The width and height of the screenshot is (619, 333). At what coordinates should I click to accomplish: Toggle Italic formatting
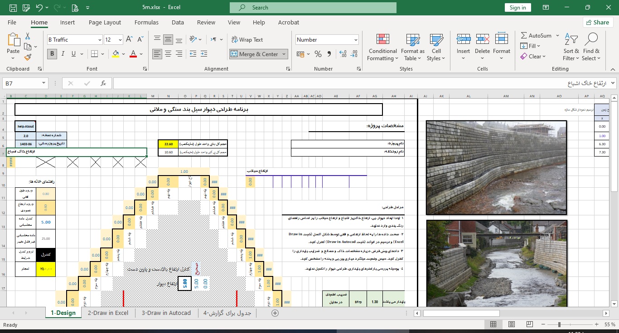(x=63, y=54)
